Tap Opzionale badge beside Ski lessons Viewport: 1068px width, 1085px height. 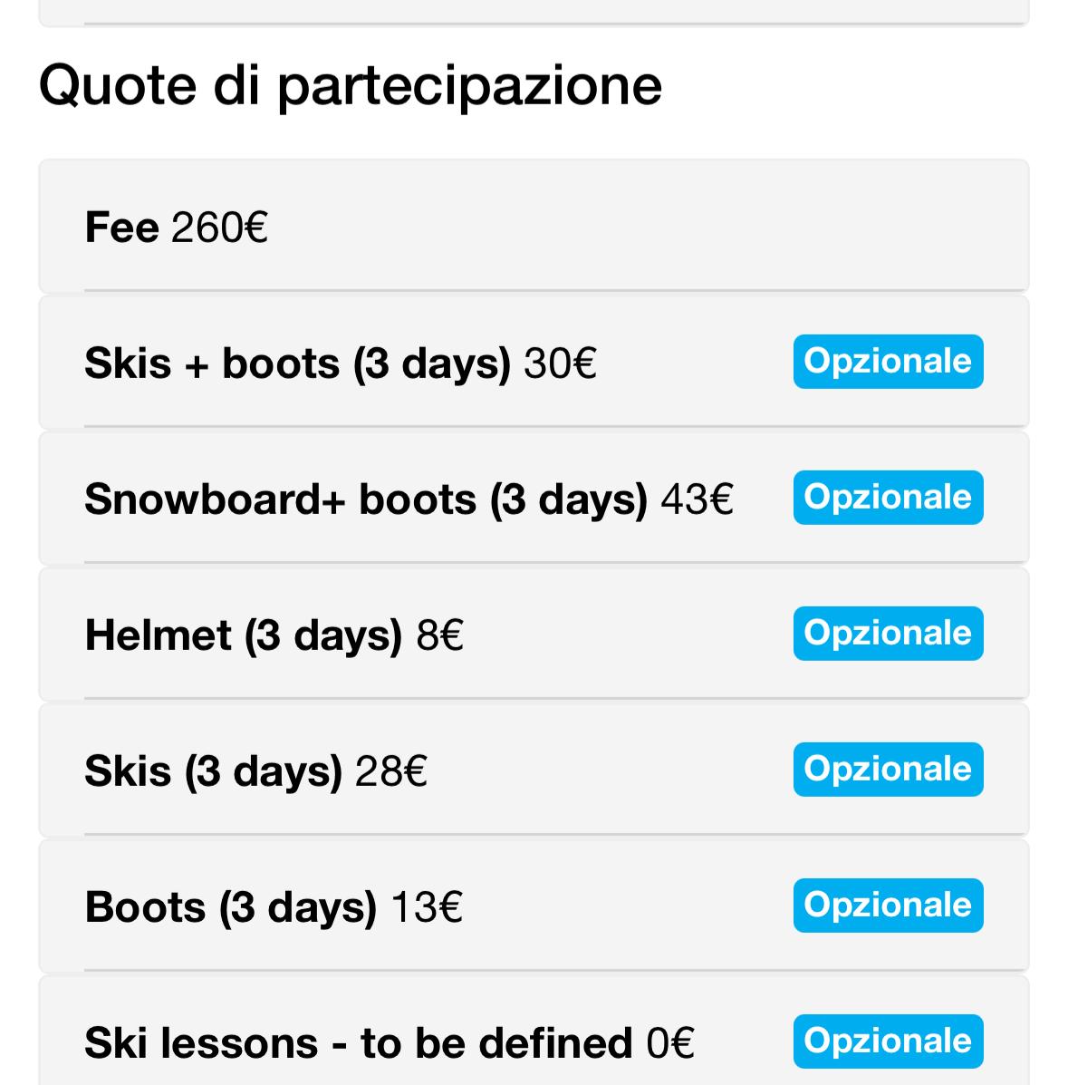click(888, 1041)
